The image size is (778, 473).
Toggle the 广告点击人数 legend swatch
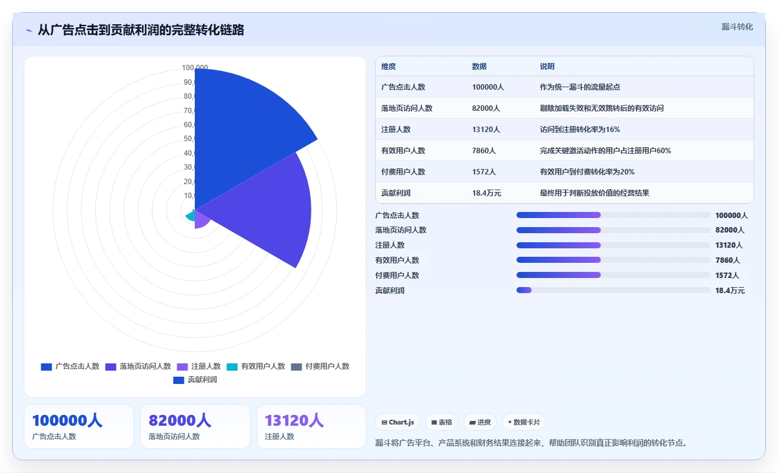[46, 366]
